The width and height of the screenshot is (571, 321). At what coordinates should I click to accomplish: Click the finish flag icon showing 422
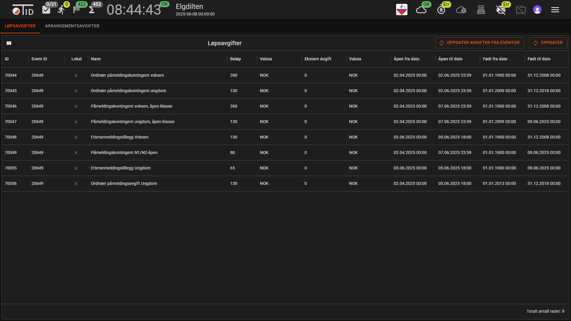click(x=77, y=10)
